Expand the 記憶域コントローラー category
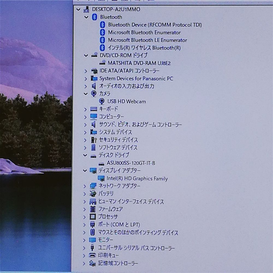 84,263
